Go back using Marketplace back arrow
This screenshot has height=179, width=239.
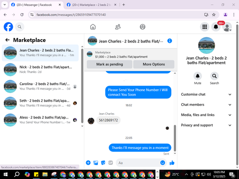point(7,40)
